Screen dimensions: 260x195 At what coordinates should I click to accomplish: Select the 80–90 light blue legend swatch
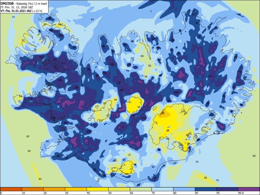click(x=184, y=189)
